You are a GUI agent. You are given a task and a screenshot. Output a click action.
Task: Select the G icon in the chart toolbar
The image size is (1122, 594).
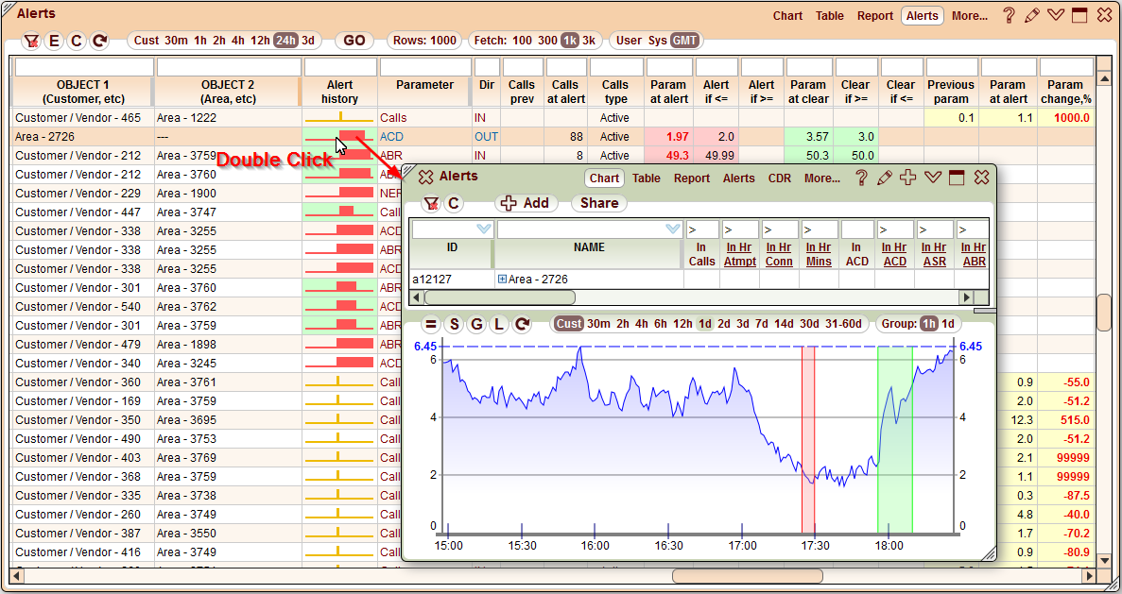point(475,324)
